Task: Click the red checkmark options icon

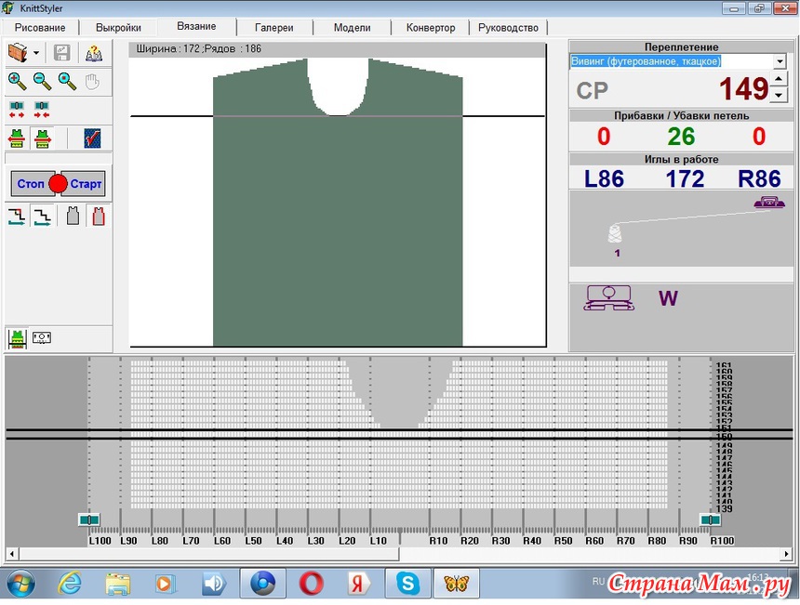Action: tap(92, 138)
